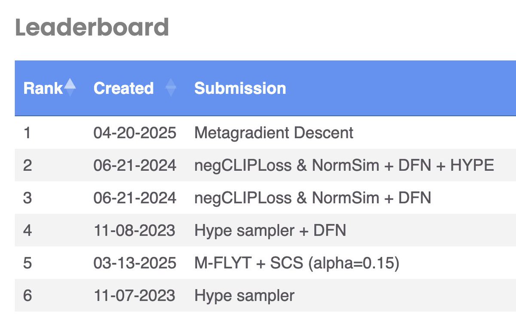Image resolution: width=516 pixels, height=317 pixels.
Task: Click the 11-07-2023 created date
Action: click(134, 296)
